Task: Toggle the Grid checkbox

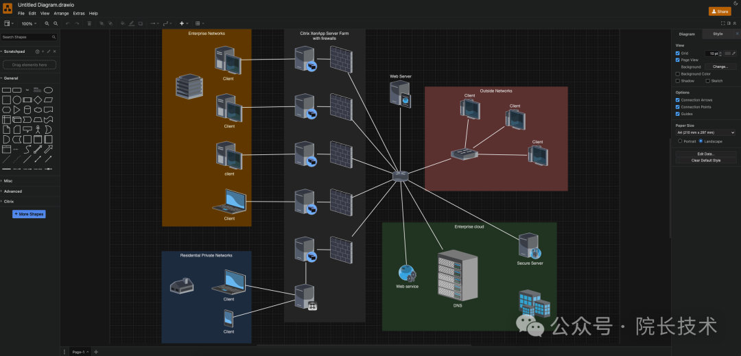Action: pyautogui.click(x=678, y=54)
